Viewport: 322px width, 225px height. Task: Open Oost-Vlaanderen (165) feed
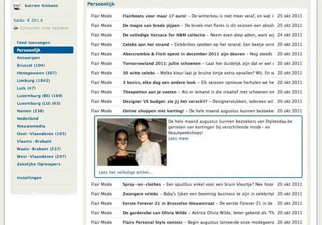pyautogui.click(x=41, y=134)
